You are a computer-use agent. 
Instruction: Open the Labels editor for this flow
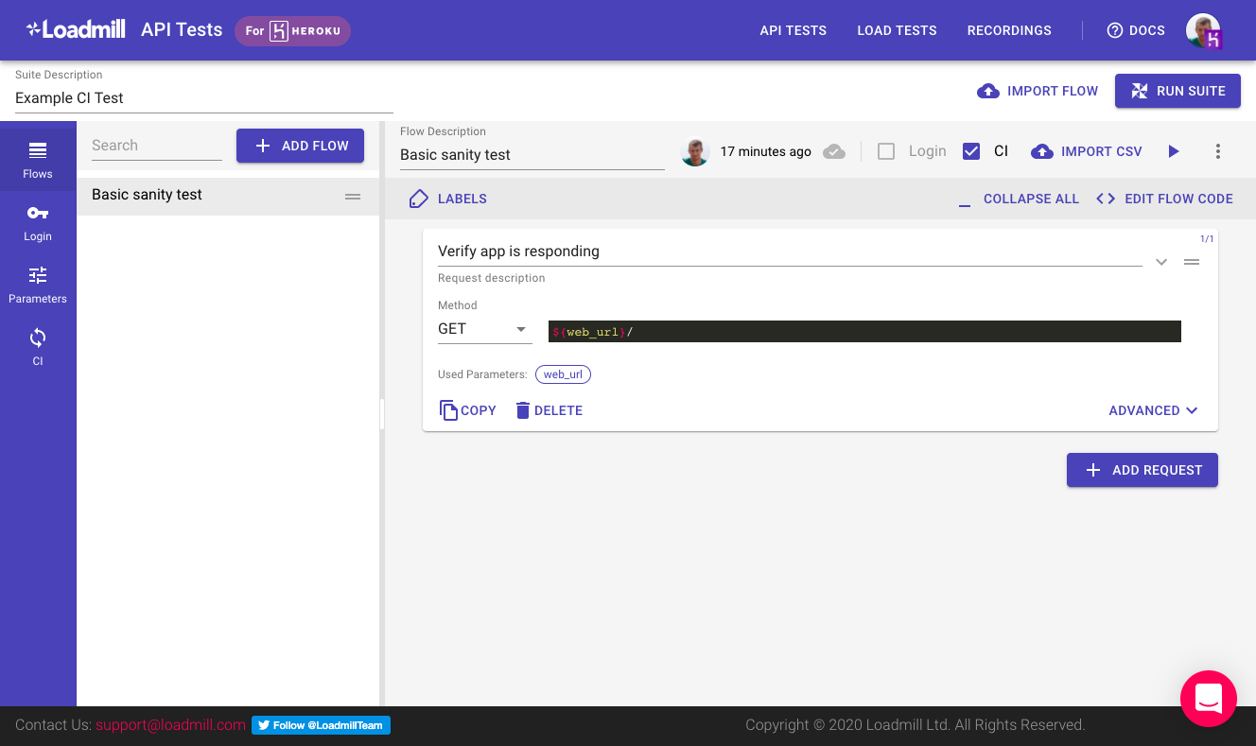pos(447,199)
